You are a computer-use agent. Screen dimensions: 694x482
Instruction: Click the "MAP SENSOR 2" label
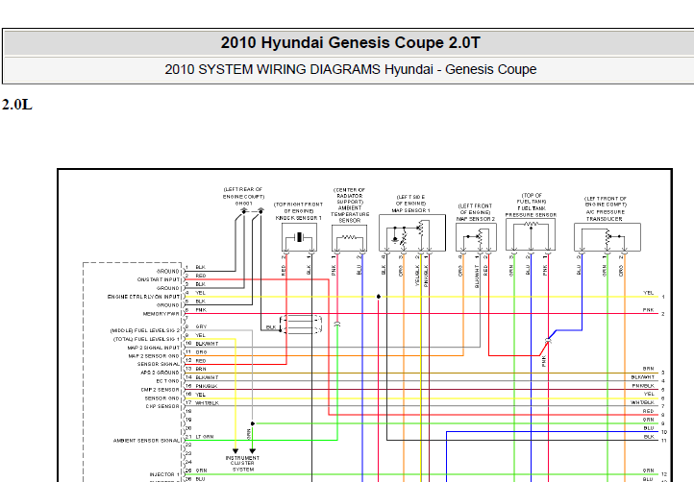pyautogui.click(x=476, y=219)
